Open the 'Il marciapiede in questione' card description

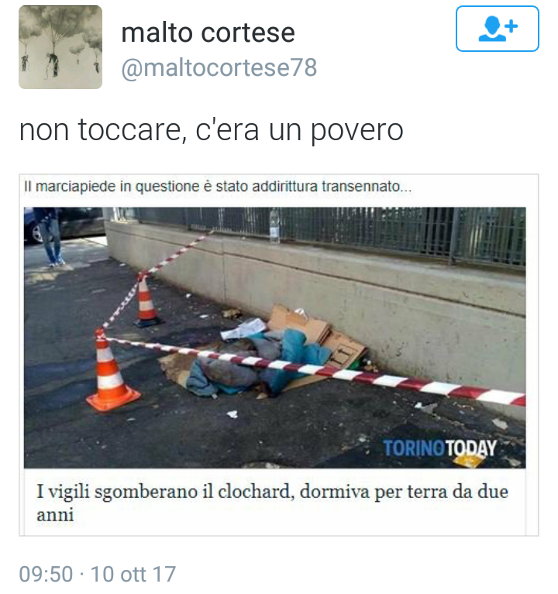(218, 187)
